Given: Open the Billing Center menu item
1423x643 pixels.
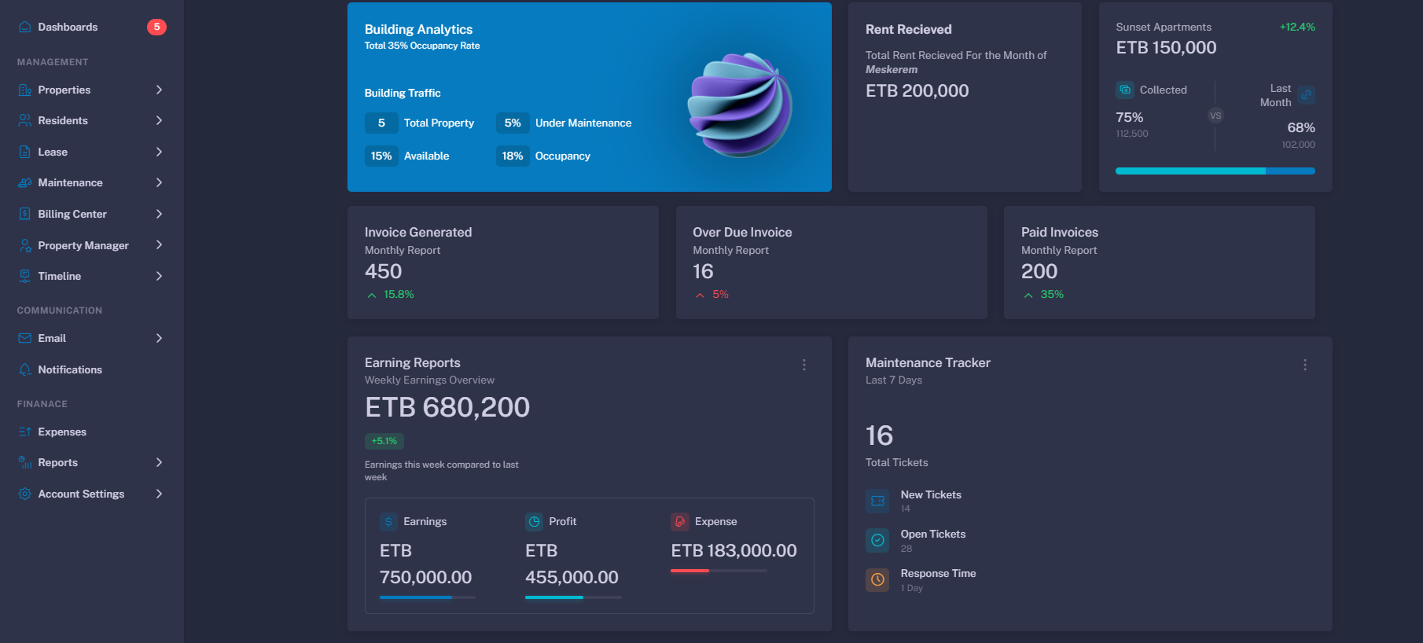Looking at the screenshot, I should 92,214.
